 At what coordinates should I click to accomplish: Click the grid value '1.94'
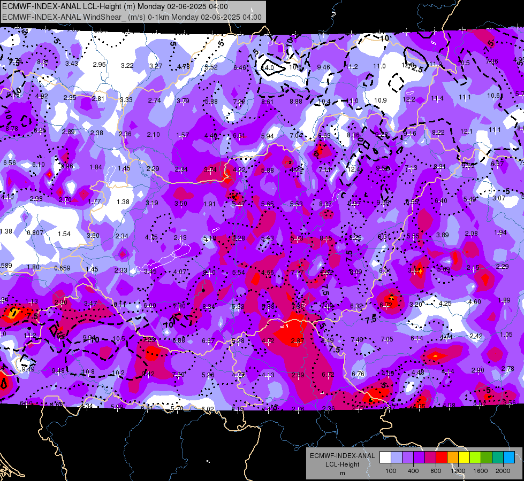pyautogui.click(x=500, y=232)
